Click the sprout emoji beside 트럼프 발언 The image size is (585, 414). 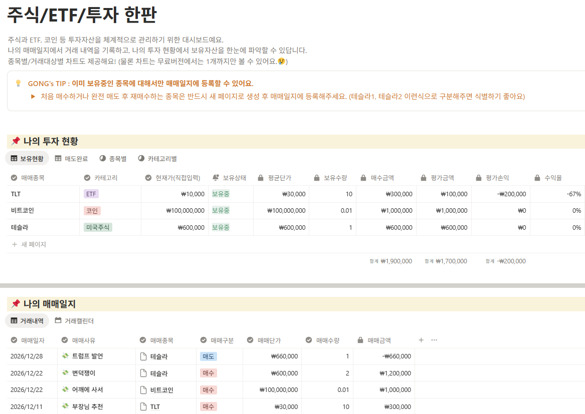click(65, 356)
